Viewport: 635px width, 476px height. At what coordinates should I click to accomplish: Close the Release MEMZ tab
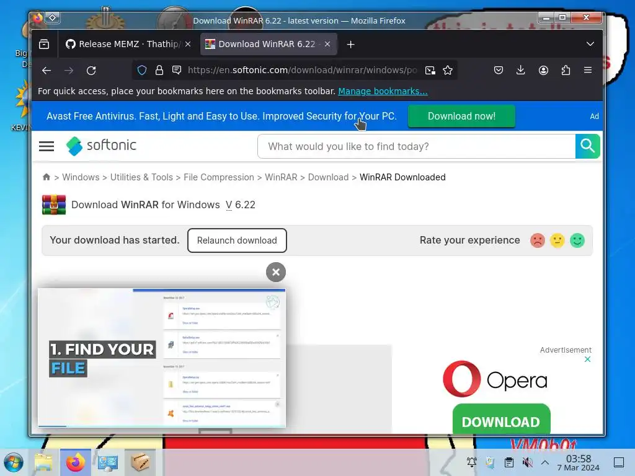click(188, 44)
